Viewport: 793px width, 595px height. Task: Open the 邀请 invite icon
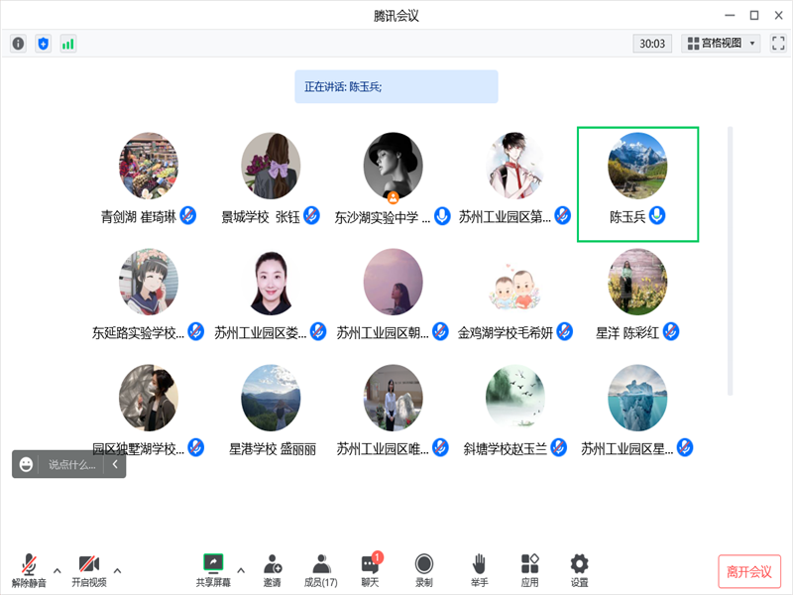pyautogui.click(x=272, y=570)
